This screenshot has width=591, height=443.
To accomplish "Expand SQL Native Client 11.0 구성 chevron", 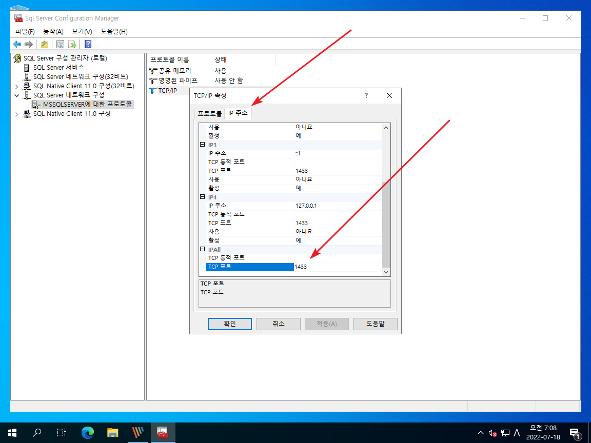I will [x=16, y=114].
